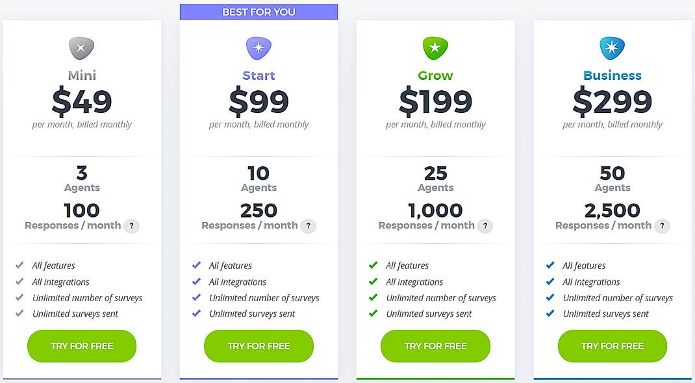Open help tooltip for Start plan responses
The image size is (695, 383).
pos(308,226)
